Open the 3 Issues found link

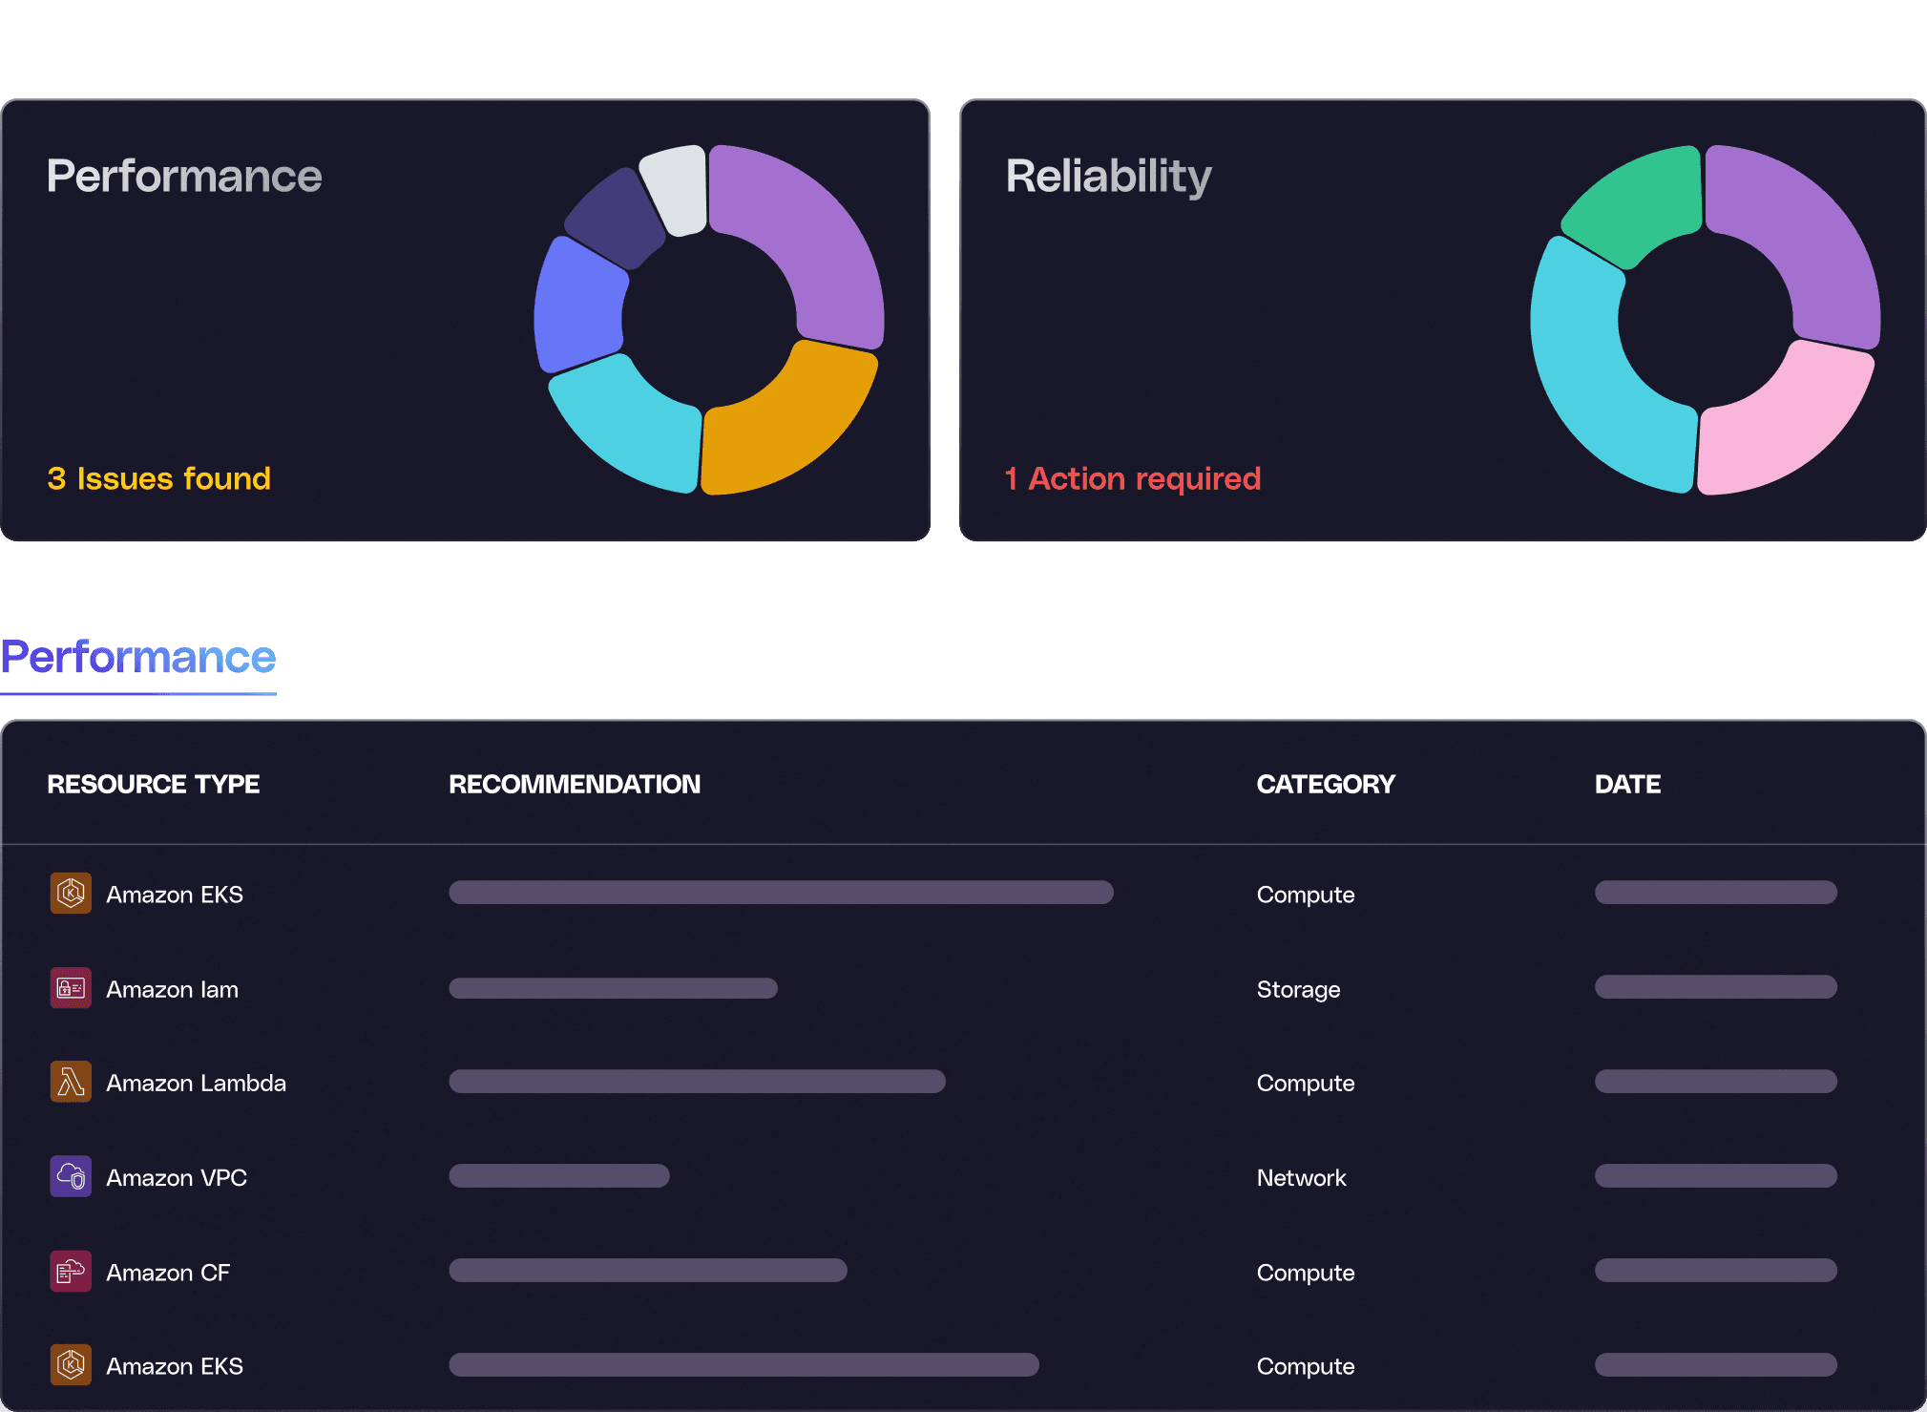(x=158, y=478)
